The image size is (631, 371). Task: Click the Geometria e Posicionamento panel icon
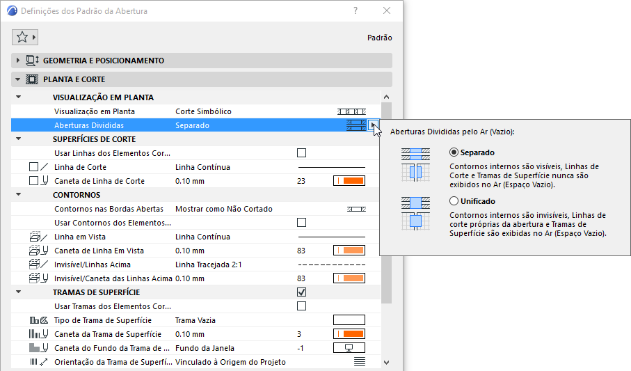coord(32,61)
